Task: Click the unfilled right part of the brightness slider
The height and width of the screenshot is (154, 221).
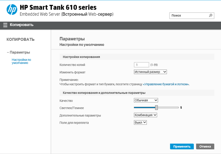Action: 168,108
